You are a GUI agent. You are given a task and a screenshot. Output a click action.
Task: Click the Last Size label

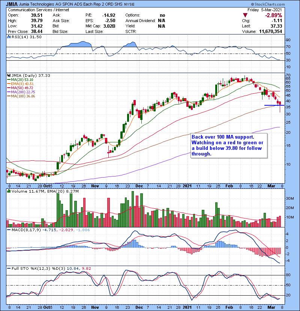pyautogui.click(x=94, y=31)
